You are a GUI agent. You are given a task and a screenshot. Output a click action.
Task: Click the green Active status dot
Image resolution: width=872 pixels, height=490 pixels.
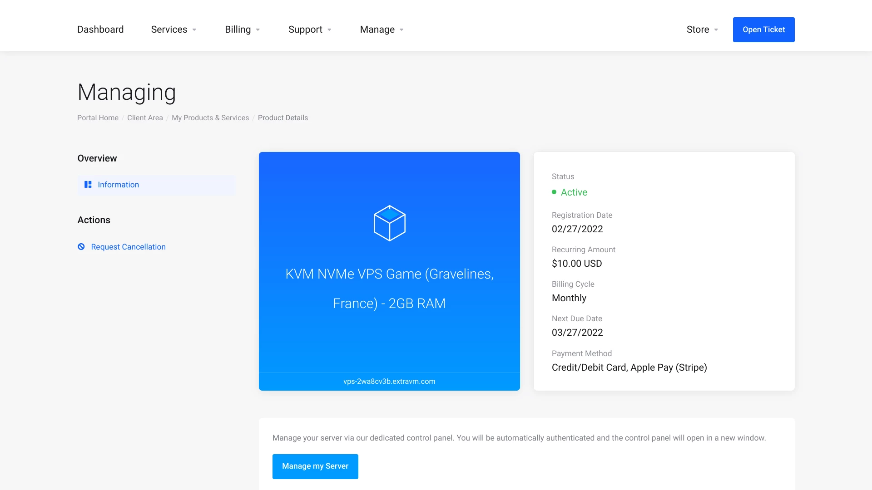[554, 192]
